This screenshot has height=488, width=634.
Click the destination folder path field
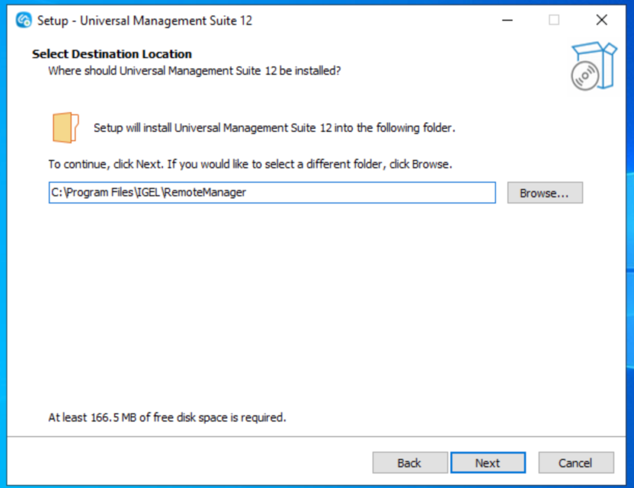coord(272,193)
